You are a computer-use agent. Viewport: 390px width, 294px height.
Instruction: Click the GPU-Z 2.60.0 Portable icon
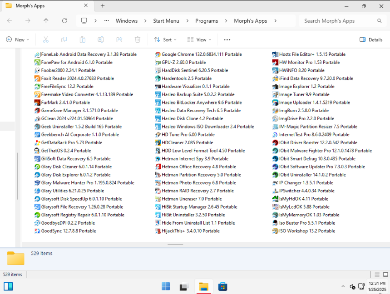[158, 62]
